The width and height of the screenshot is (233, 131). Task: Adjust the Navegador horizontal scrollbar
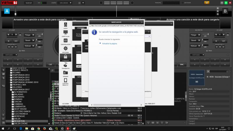pos(107,105)
